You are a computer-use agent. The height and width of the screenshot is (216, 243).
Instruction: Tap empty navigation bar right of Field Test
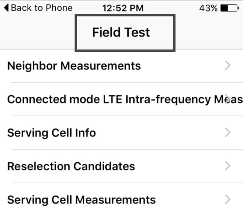[x=209, y=32]
